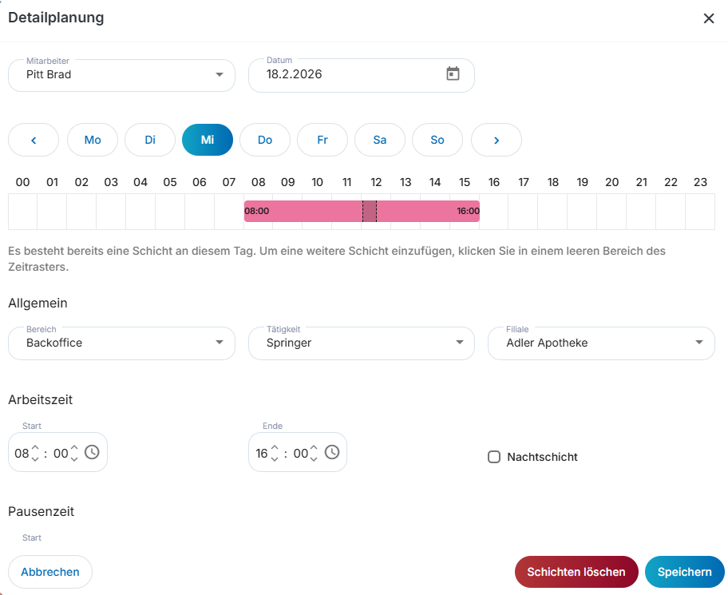
Task: Enable the Nachtschicht checkbox
Action: point(494,457)
